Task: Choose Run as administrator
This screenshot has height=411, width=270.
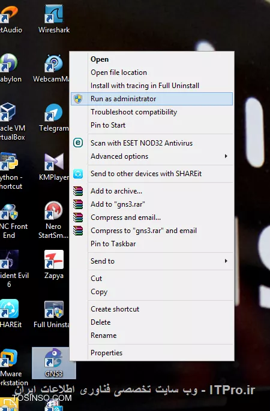Action: [152, 99]
